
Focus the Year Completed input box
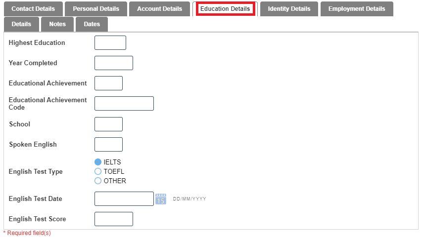click(113, 63)
